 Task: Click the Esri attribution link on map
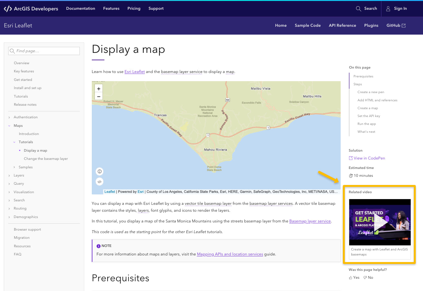pyautogui.click(x=141, y=192)
